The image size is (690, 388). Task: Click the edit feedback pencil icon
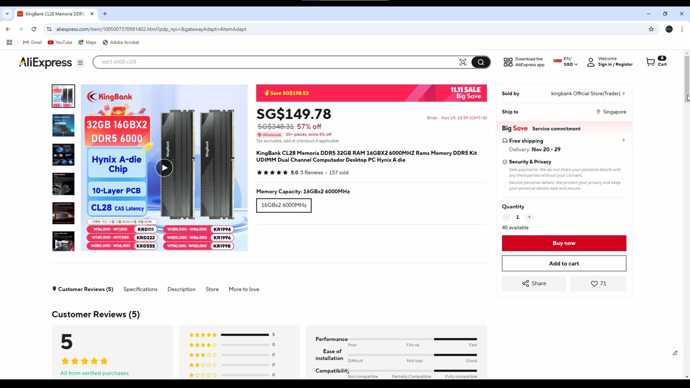tap(675, 353)
